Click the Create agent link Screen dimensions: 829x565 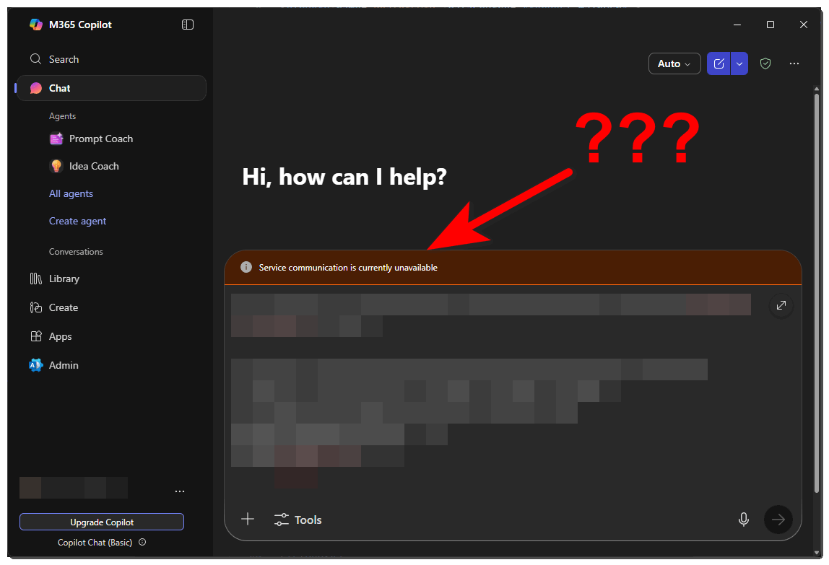[77, 221]
